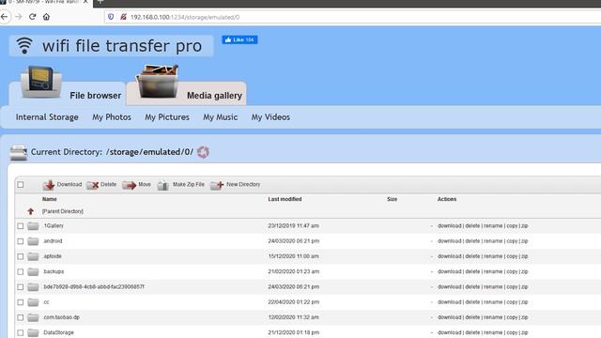Click the cc folder icon

point(33,302)
